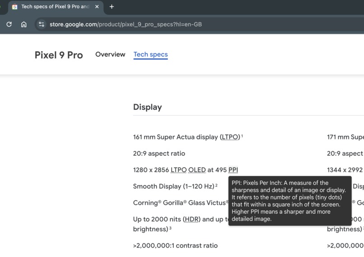Screen dimensions: 364x257
Task: Click Smooth Display (1–120 Hz) text
Action: [x=173, y=187]
